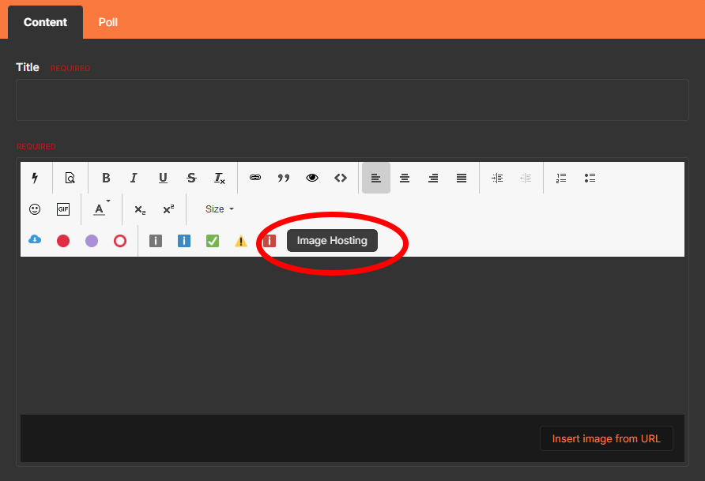Click the eye spoiler icon
The image size is (705, 481).
tap(312, 178)
